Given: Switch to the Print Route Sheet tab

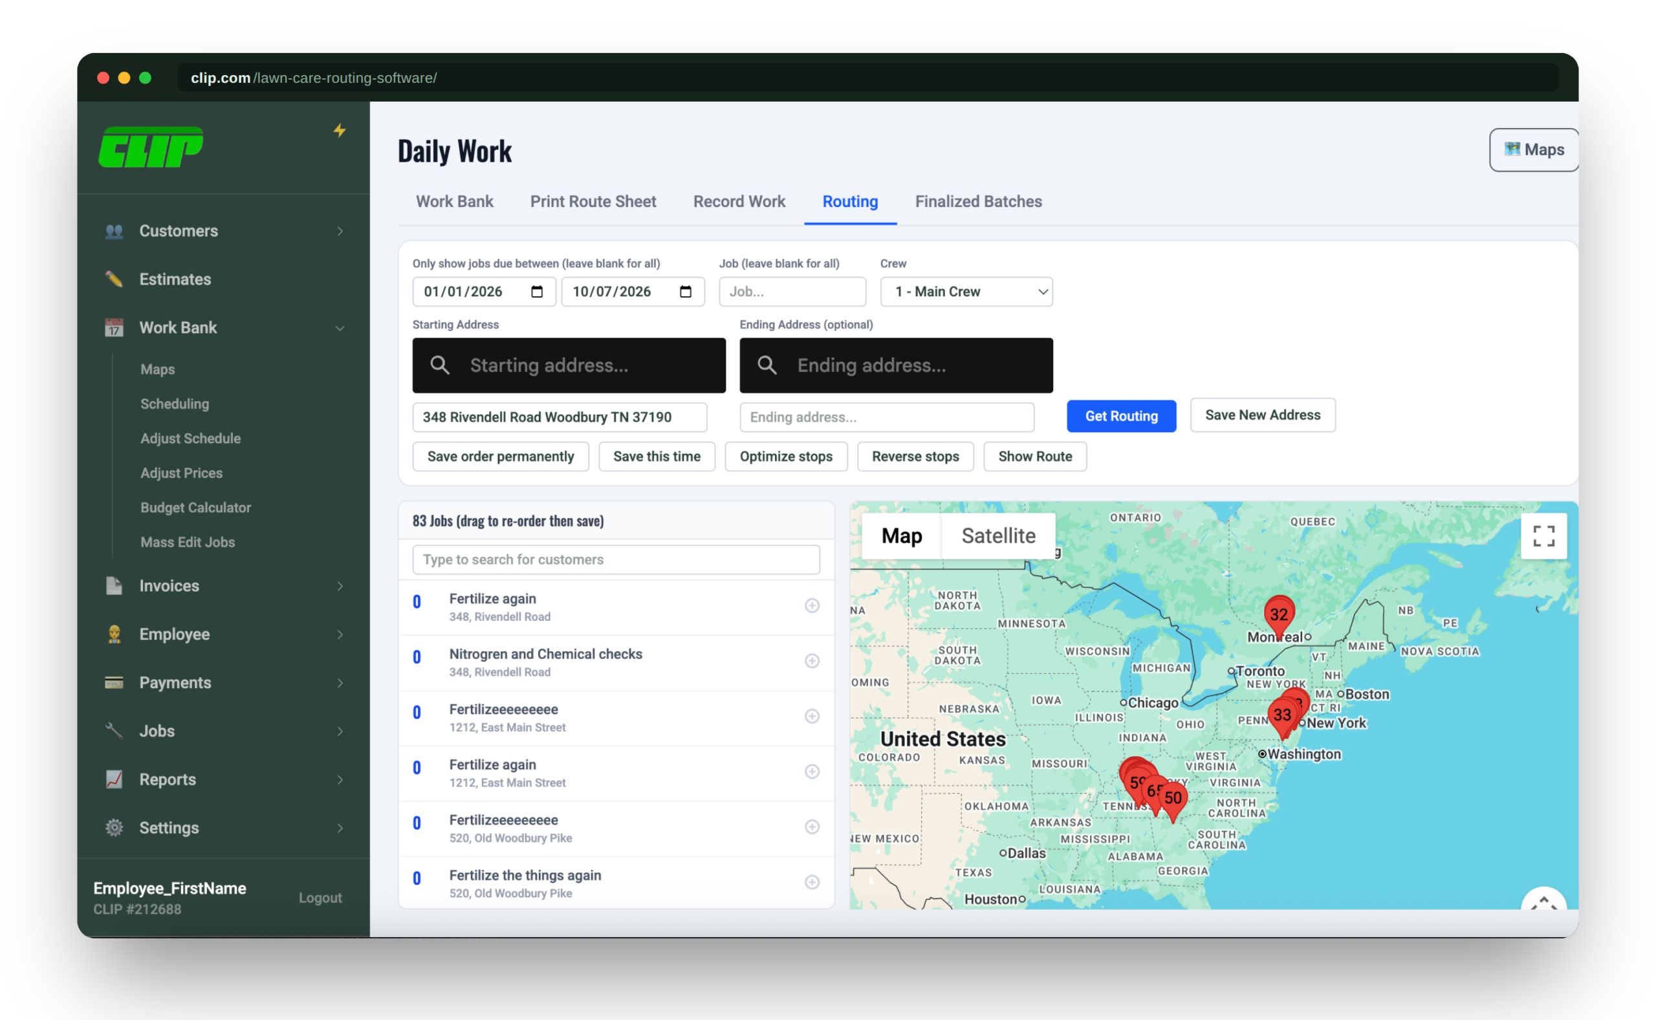Looking at the screenshot, I should pos(593,202).
